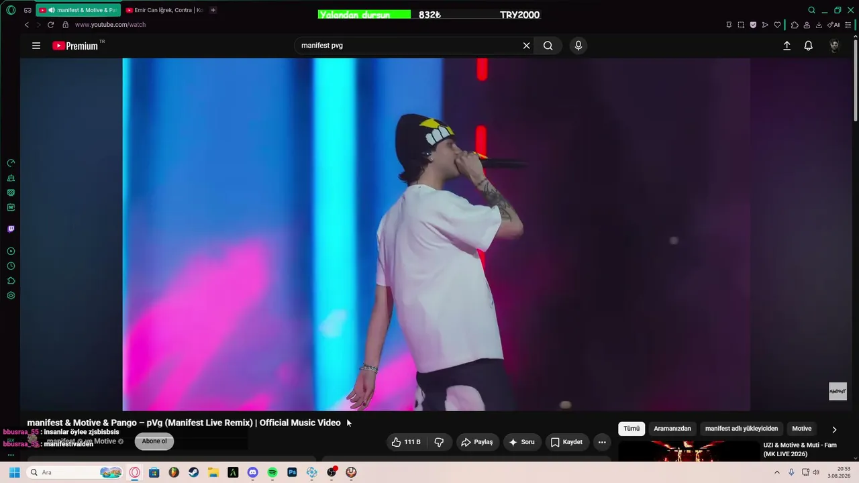This screenshot has height=483, width=859.
Task: Reload the current page
Action: [50, 25]
